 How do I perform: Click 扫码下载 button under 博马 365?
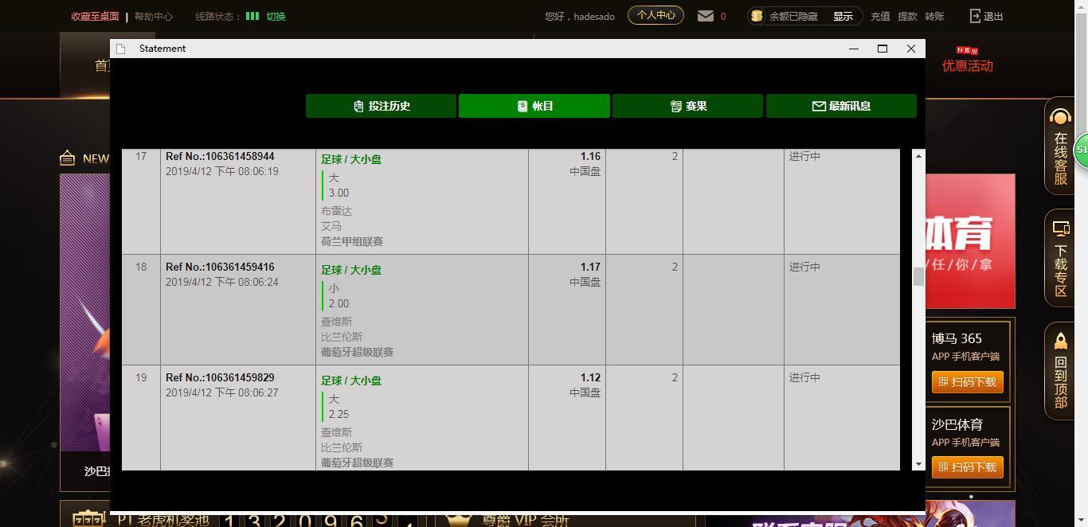click(x=967, y=382)
